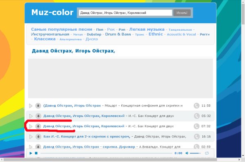
Task: Open artist link in the 07:32 row
Action: point(84,126)
